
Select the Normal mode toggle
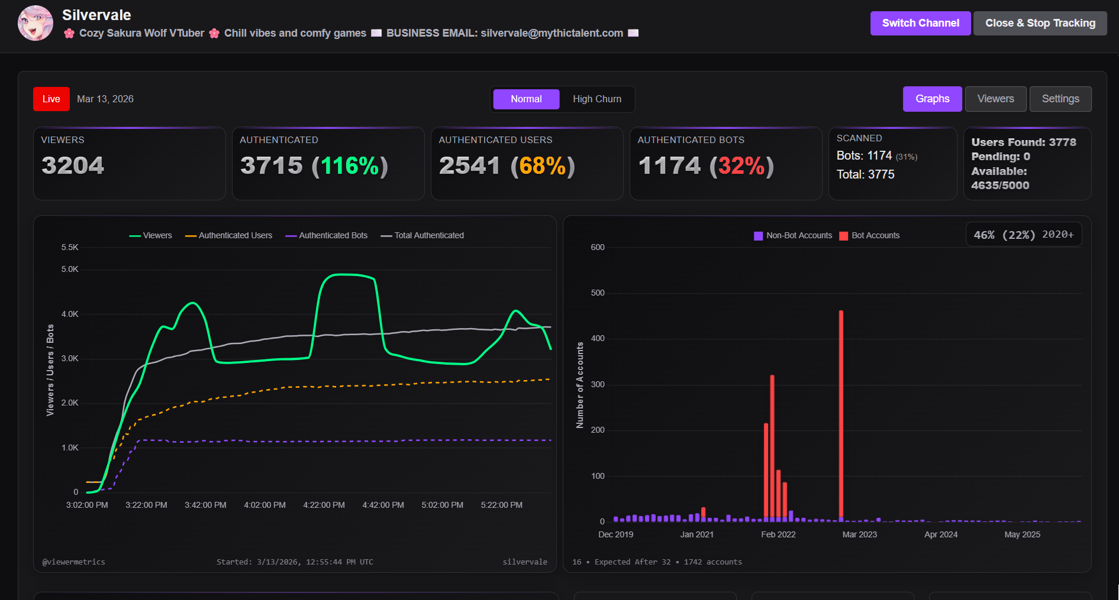(x=526, y=99)
